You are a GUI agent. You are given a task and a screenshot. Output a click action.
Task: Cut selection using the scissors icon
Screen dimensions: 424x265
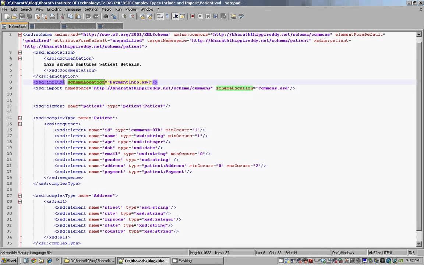coord(63,17)
